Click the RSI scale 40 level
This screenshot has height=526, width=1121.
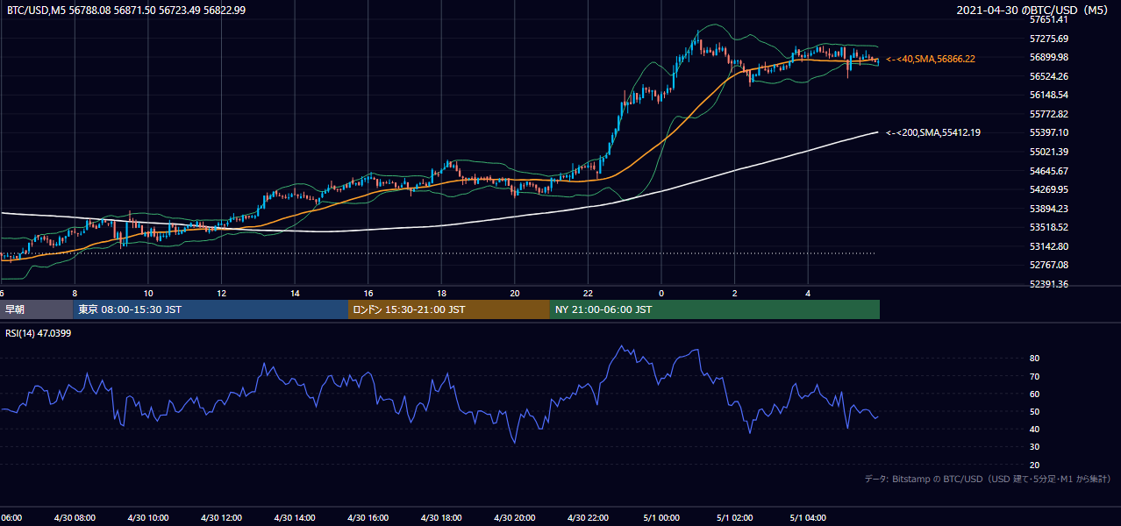1035,429
